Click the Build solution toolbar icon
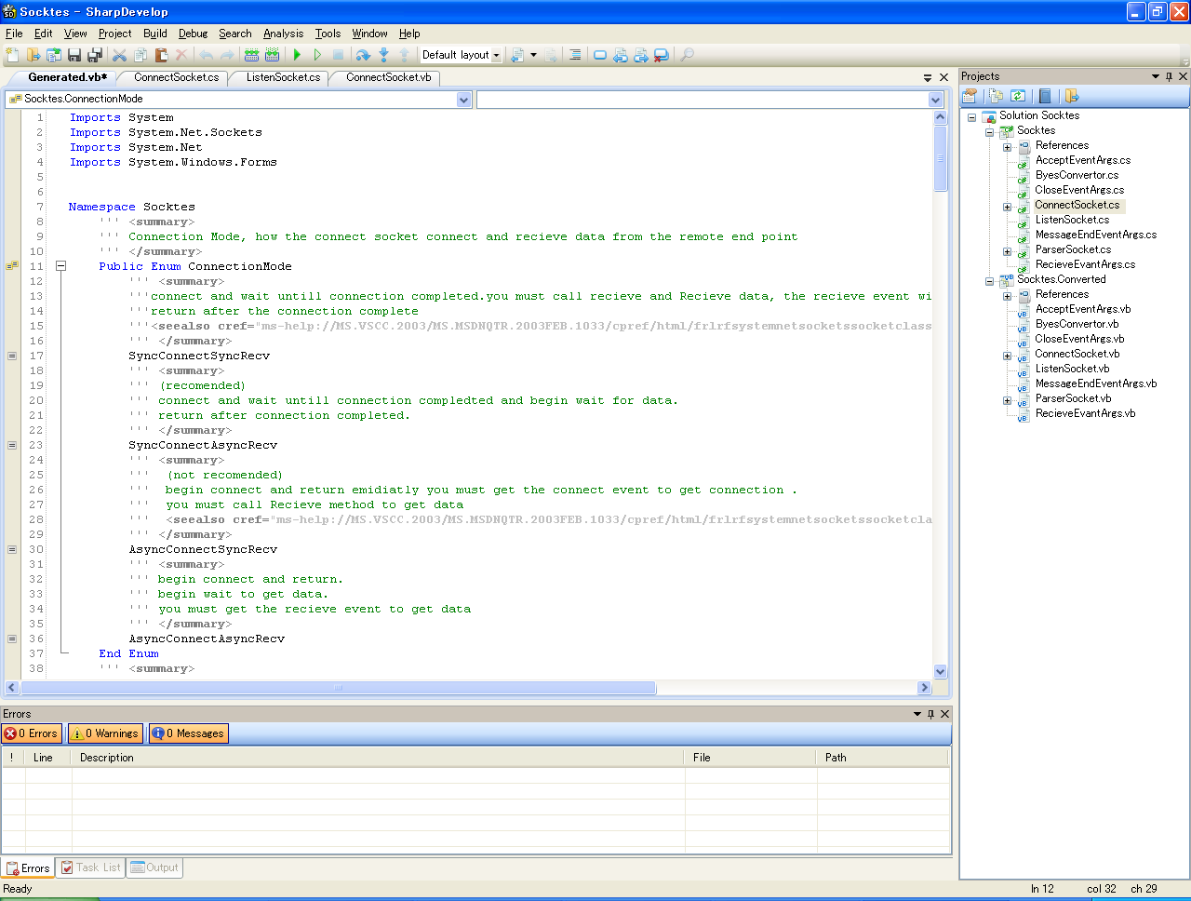This screenshot has height=901, width=1191. [251, 55]
